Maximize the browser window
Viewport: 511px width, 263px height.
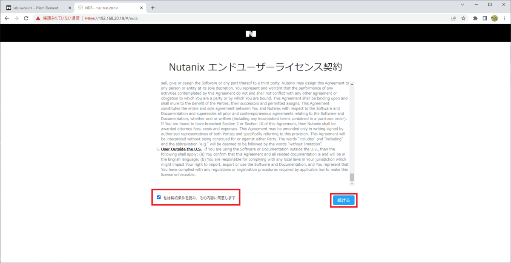[490, 4]
